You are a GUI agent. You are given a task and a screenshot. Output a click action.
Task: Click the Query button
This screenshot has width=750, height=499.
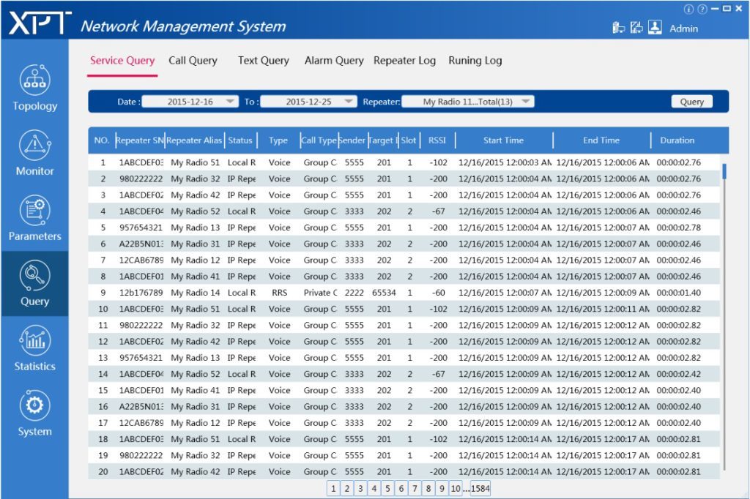pyautogui.click(x=691, y=101)
